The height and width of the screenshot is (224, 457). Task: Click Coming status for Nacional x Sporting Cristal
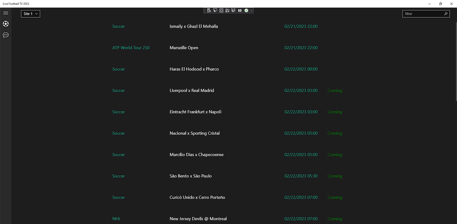pyautogui.click(x=335, y=133)
